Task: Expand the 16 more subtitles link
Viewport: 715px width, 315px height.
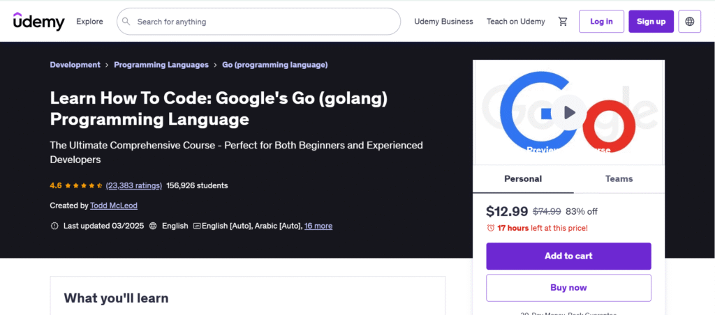Action: [318, 226]
